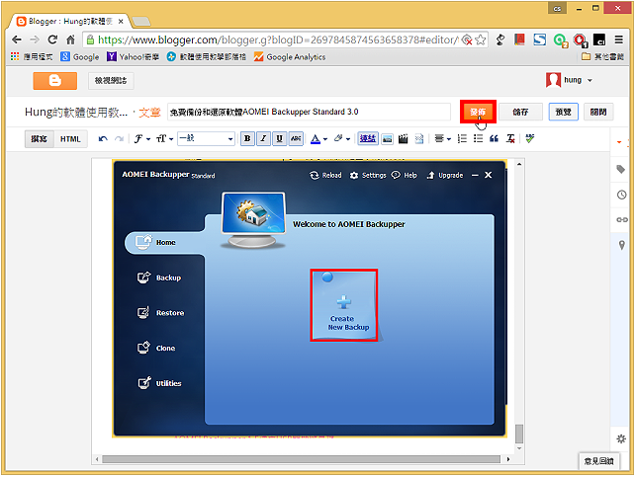
Task: Click the orange Blogger logo button
Action: click(54, 81)
